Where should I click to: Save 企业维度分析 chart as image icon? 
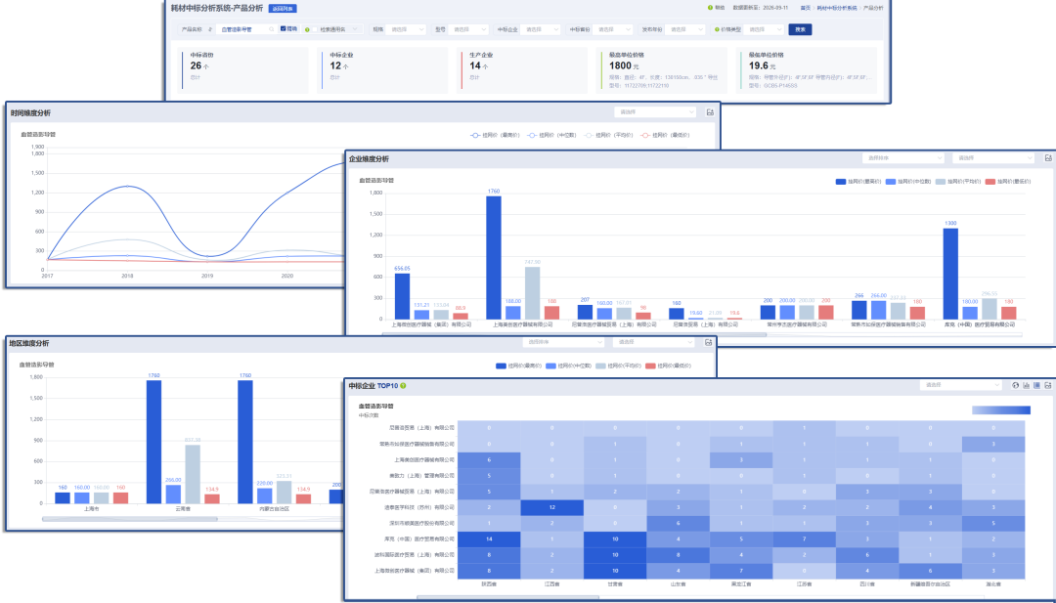1048,158
